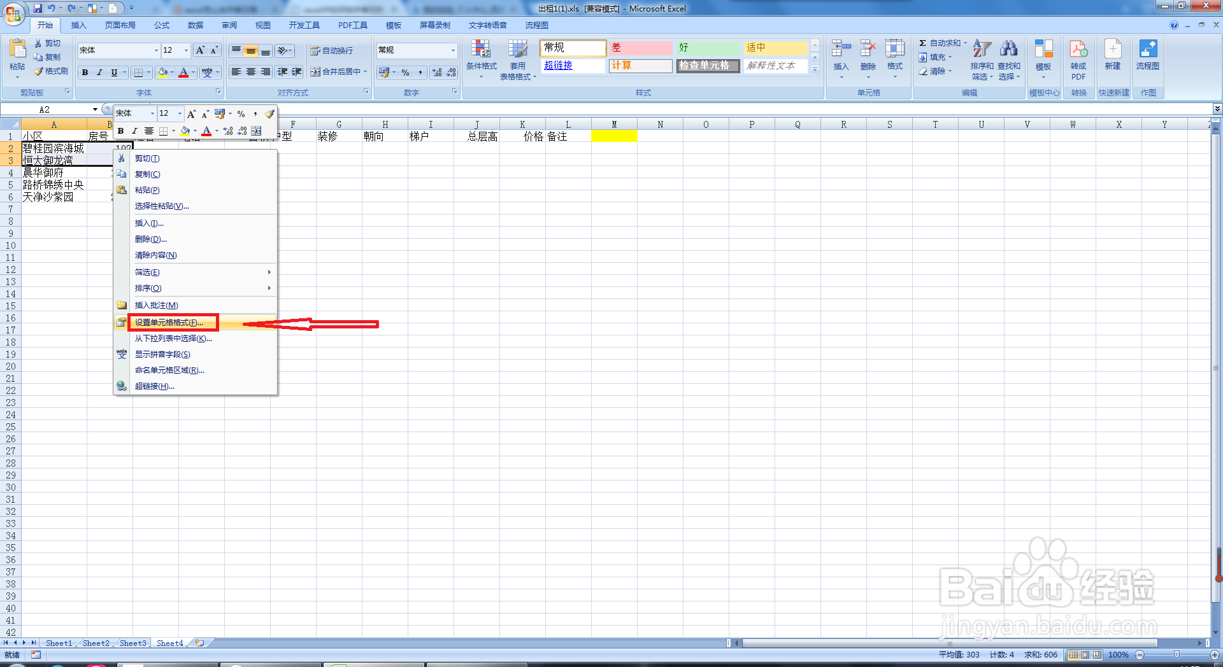Toggle Middle Align in alignment group
Screen dimensions: 1223x667
click(251, 50)
